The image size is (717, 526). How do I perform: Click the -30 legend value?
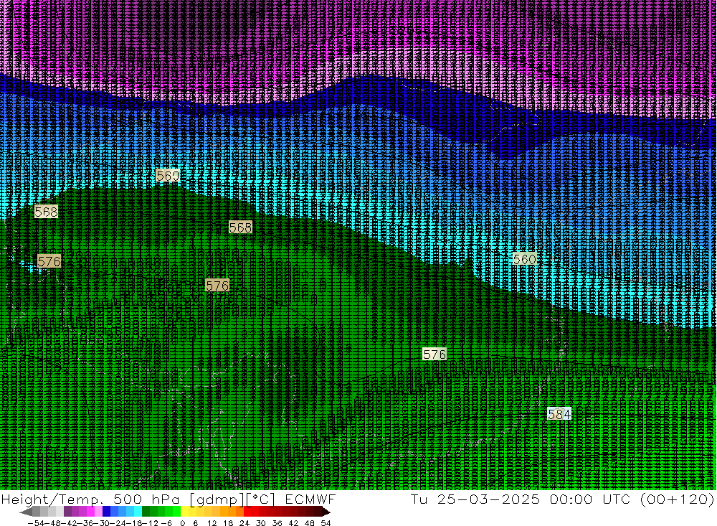coord(102,523)
